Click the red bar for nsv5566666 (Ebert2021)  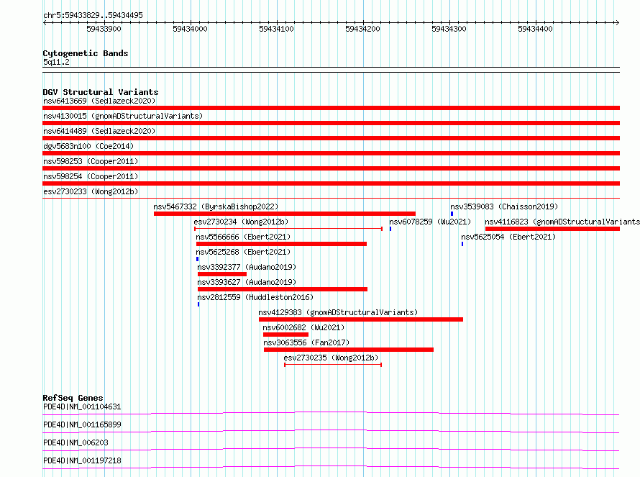(281, 244)
